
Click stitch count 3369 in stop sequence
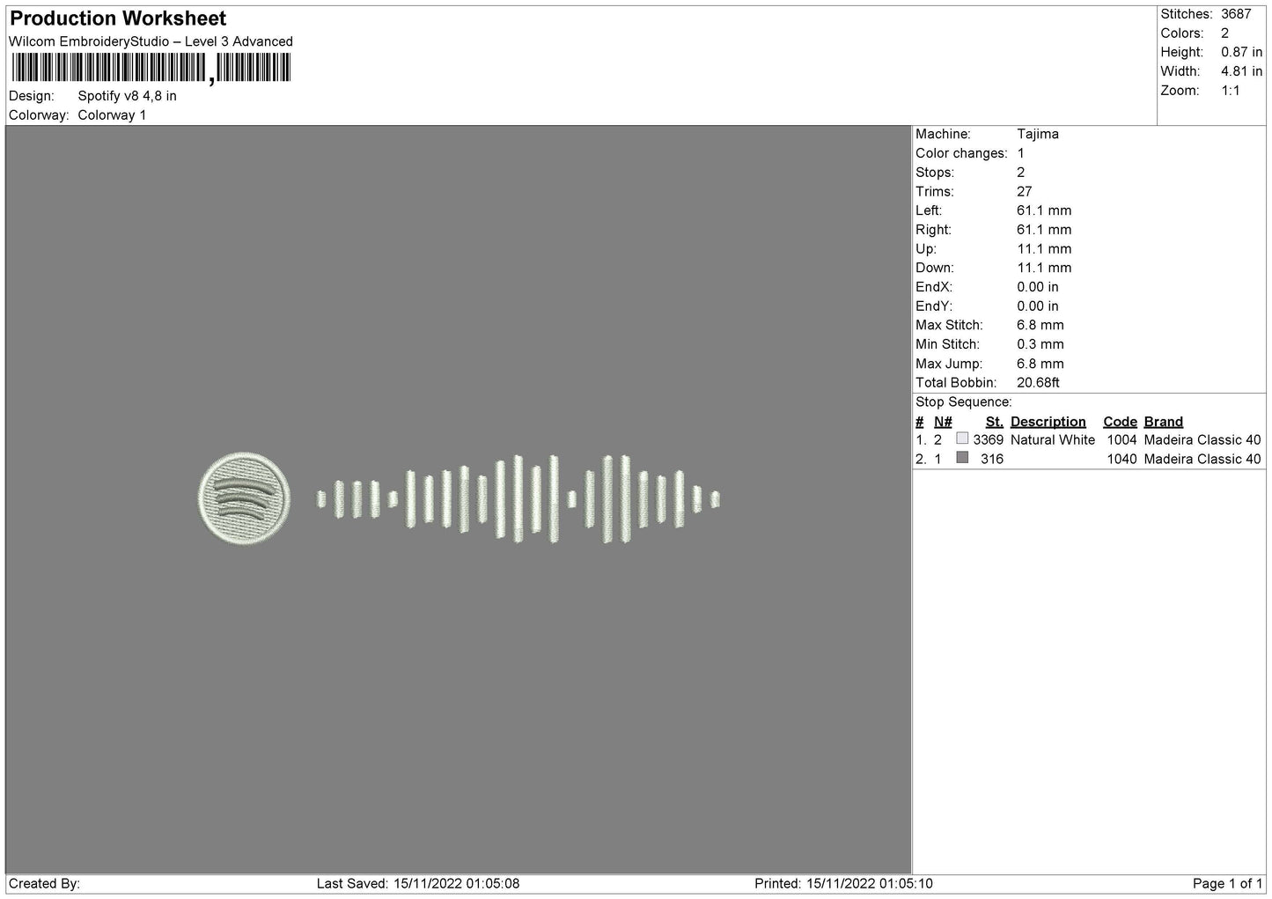988,440
